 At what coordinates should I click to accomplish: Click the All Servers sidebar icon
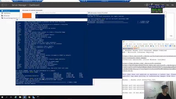[x=2, y=16]
